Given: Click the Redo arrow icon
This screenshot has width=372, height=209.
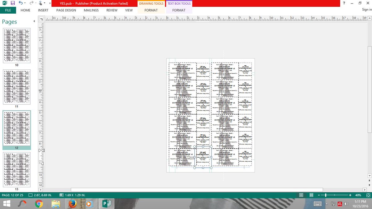Looking at the screenshot, I should coord(32,3).
